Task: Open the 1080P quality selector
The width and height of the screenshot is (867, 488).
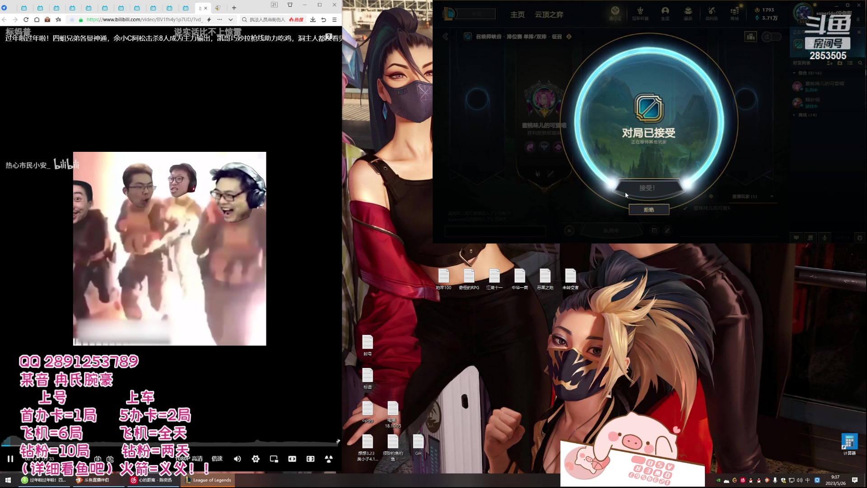Action: [189, 459]
